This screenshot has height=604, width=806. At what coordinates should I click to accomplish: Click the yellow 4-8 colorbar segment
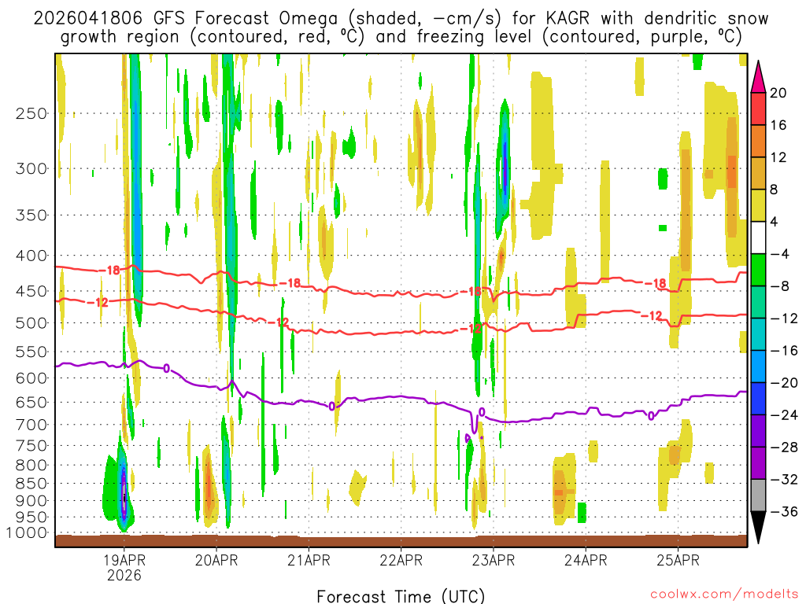point(758,205)
